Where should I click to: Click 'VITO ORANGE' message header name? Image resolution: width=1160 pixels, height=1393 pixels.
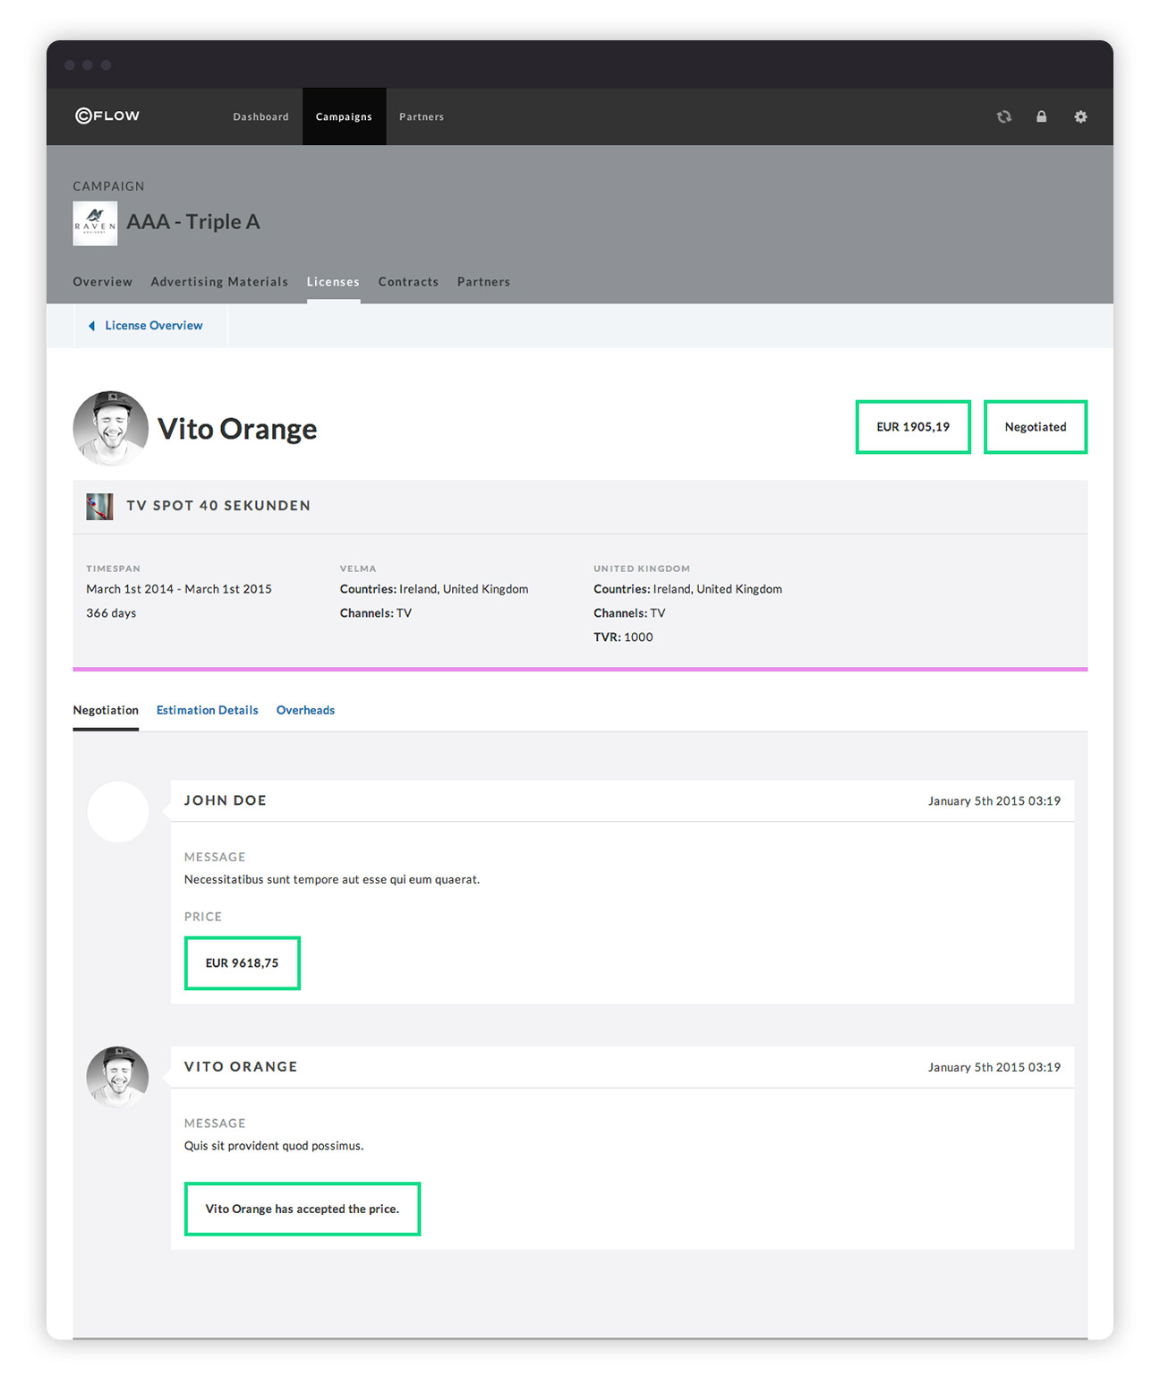[x=241, y=1067]
